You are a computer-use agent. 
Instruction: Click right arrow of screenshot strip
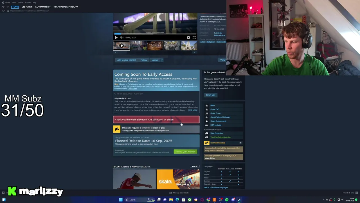(195, 52)
